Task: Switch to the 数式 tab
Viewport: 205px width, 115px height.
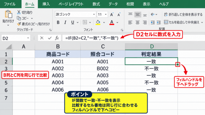Action: [x=96, y=4]
